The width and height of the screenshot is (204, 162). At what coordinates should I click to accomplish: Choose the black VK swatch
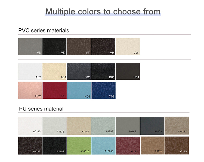[54, 47]
